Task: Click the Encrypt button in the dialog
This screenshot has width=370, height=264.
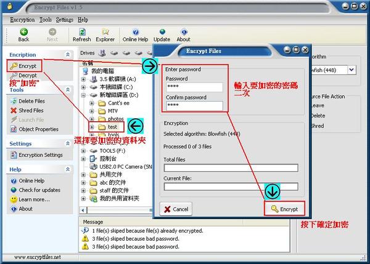Action: [284, 209]
